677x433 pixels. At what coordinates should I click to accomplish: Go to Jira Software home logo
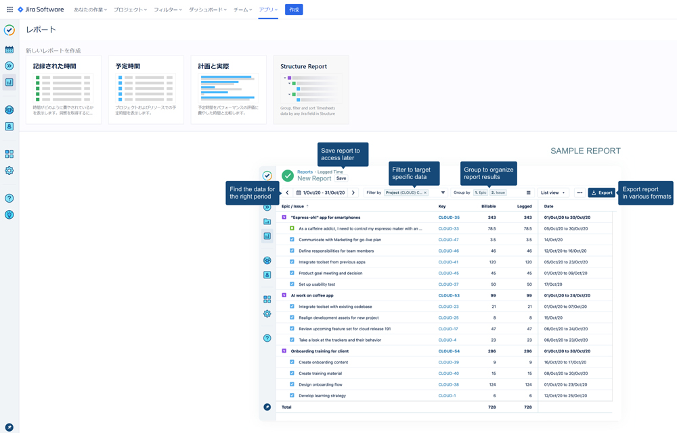41,9
